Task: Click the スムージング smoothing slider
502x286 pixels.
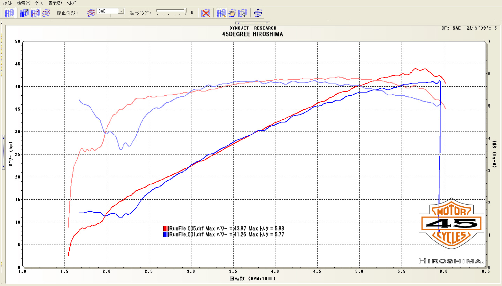Action: [171, 12]
